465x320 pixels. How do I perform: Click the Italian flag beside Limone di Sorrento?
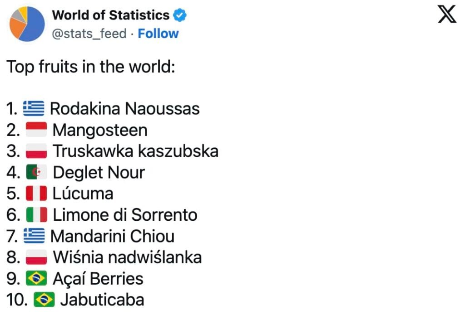(36, 215)
